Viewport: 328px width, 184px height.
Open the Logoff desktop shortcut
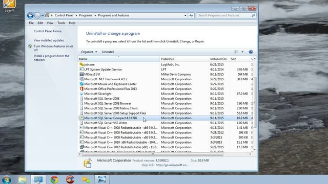[9, 6]
